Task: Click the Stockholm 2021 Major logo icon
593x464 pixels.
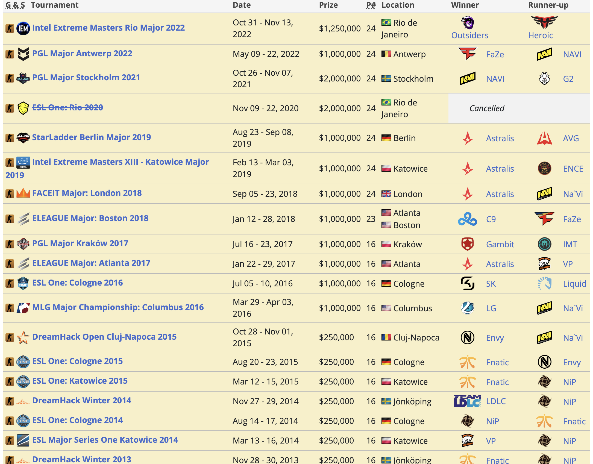Action: 23,78
